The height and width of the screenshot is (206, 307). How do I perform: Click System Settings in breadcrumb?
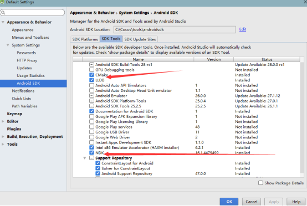134,13
